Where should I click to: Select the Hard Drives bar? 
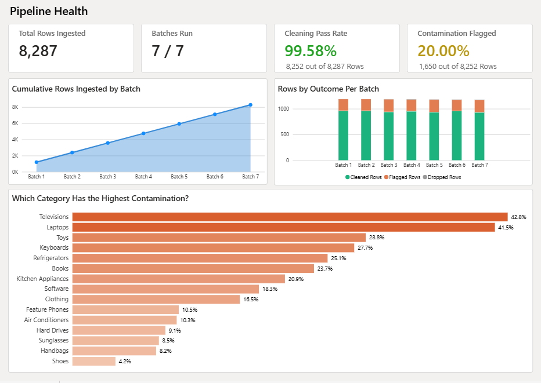coord(118,330)
